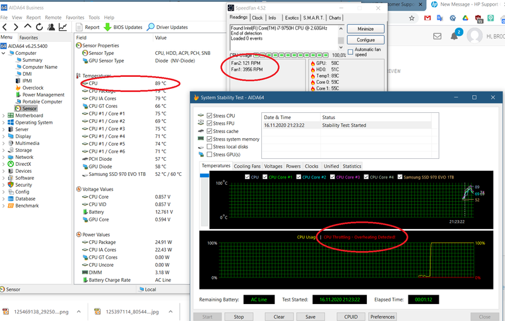Viewport: 505px width, 321px height.
Task: Open the Help menu in AIDA64
Action: tap(109, 18)
